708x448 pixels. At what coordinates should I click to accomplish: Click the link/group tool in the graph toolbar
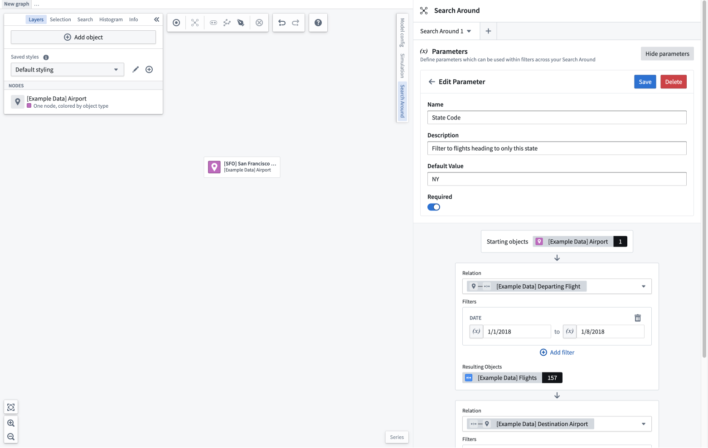[213, 23]
